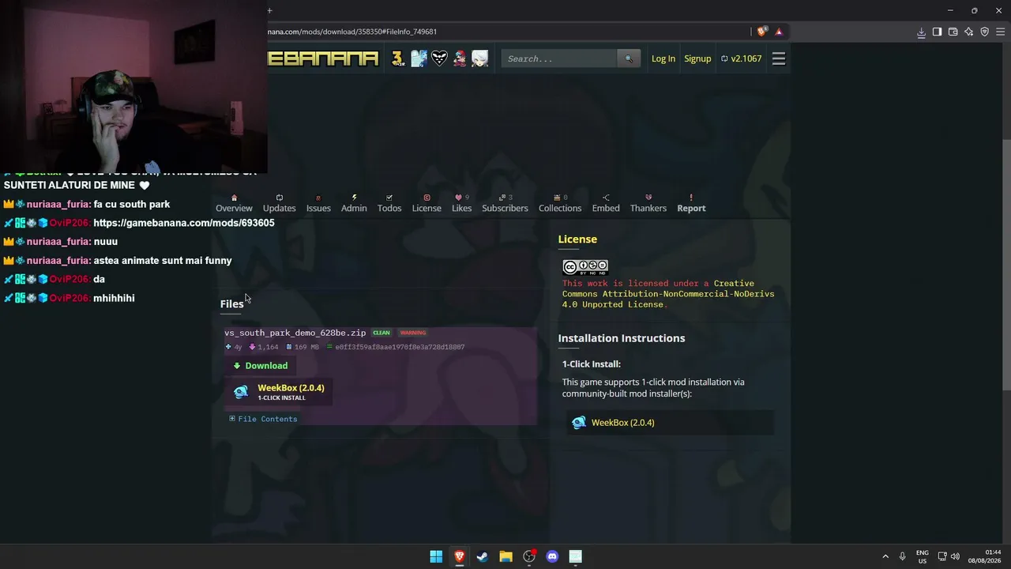Focus the GameBanana search field
The image size is (1011, 569).
point(559,58)
